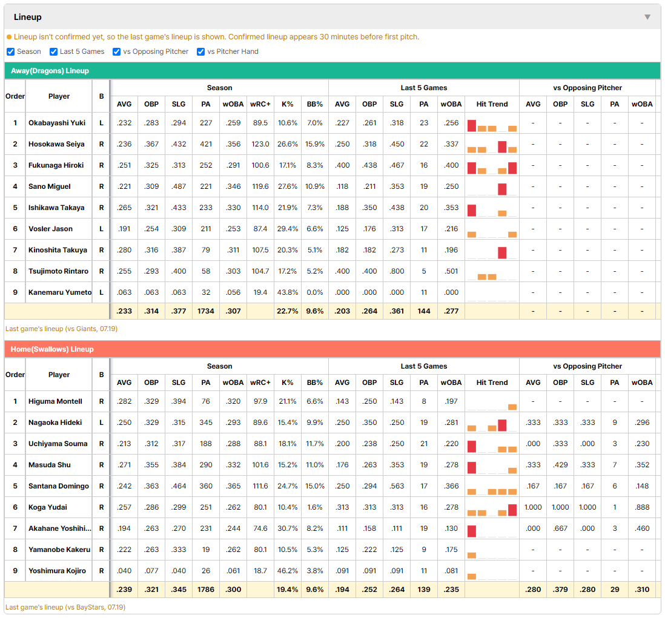The image size is (665, 618).
Task: Uncheck the Season checkbox
Action: (x=11, y=51)
